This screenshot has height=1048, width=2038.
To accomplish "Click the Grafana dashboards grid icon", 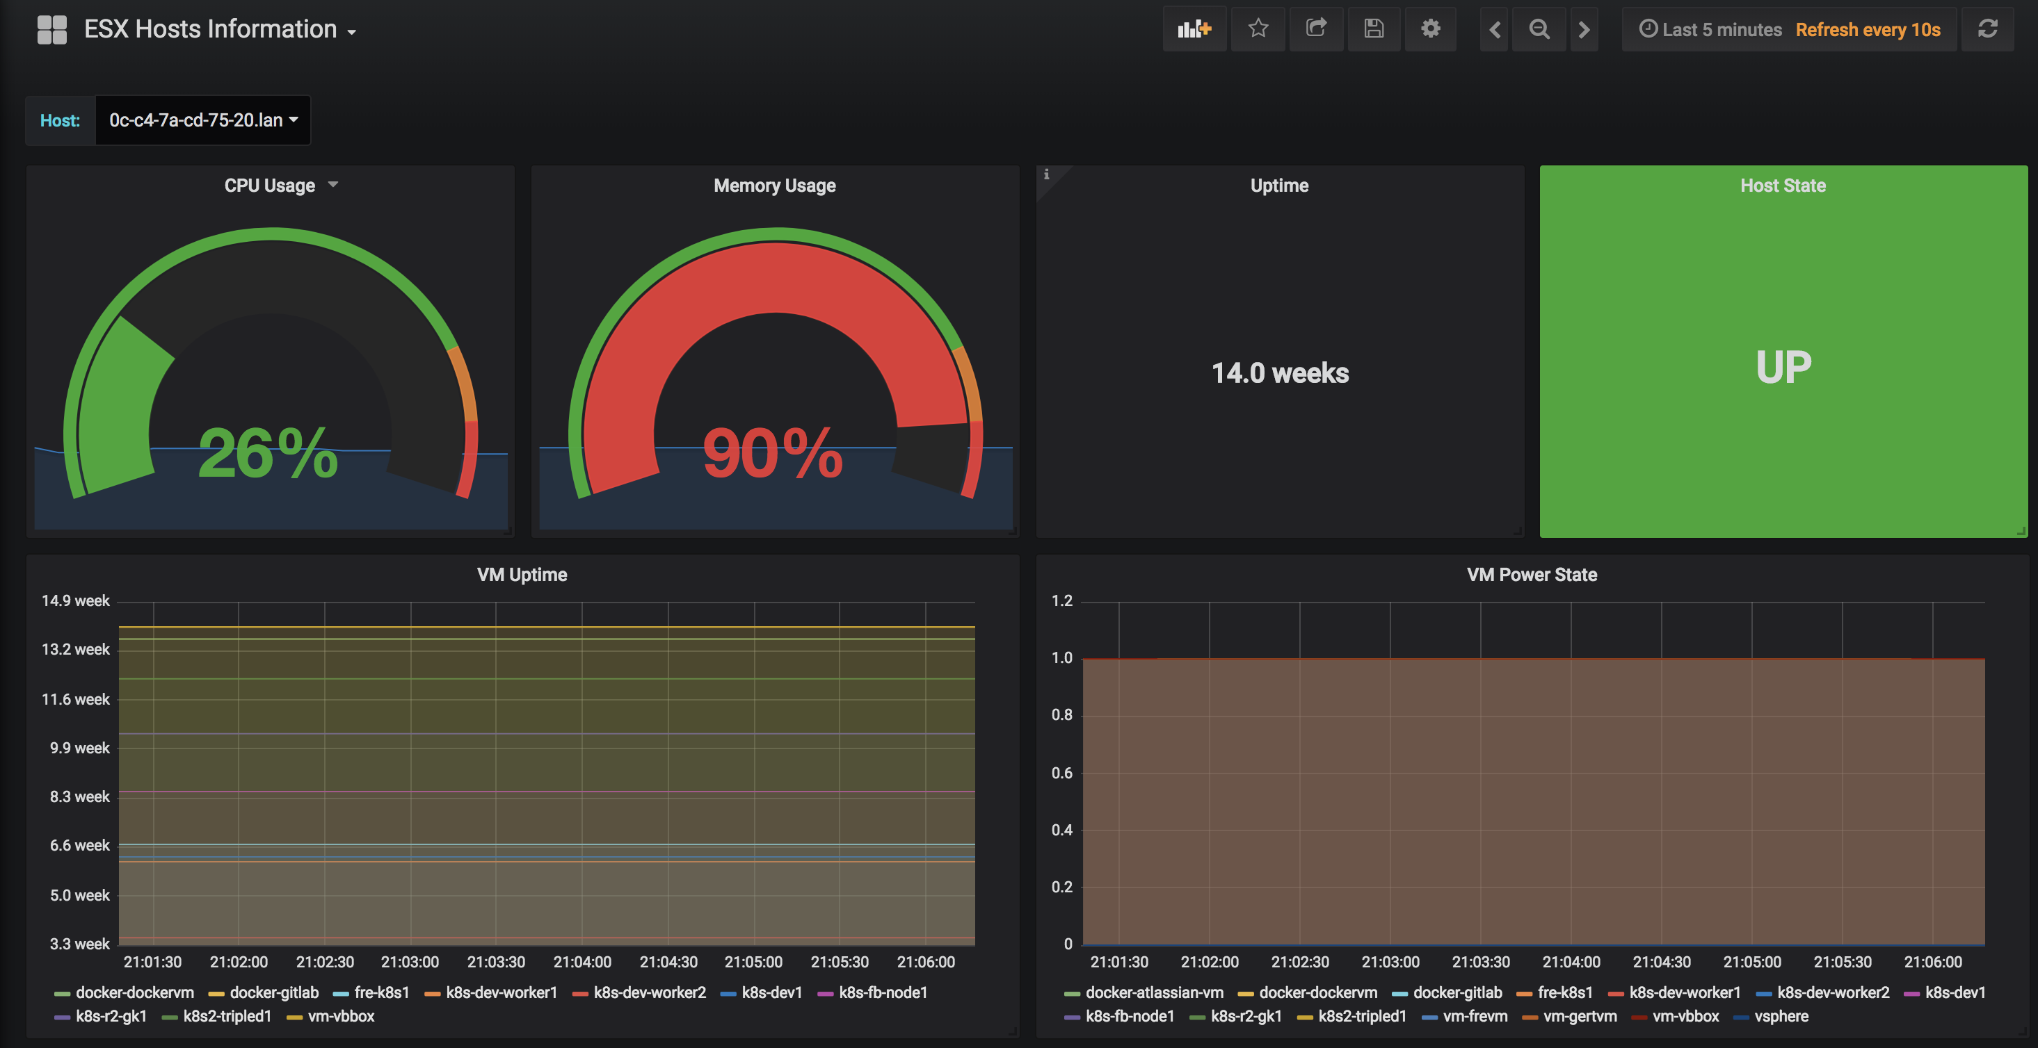I will tap(52, 30).
